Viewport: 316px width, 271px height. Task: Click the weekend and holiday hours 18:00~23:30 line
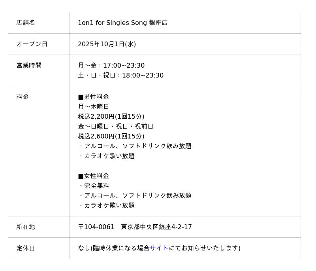tap(120, 76)
